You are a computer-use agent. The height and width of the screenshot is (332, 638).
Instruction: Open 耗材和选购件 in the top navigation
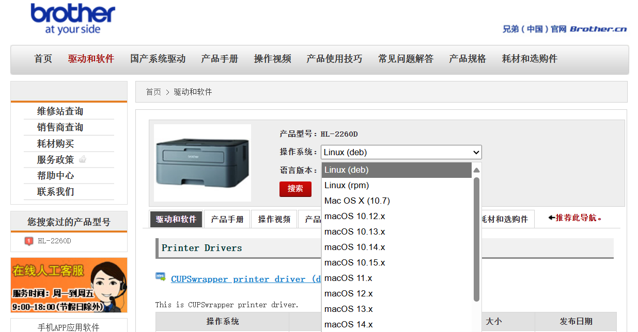(x=530, y=59)
